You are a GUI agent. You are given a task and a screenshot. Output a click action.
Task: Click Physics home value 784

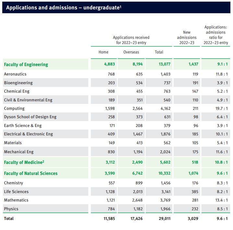(111, 209)
